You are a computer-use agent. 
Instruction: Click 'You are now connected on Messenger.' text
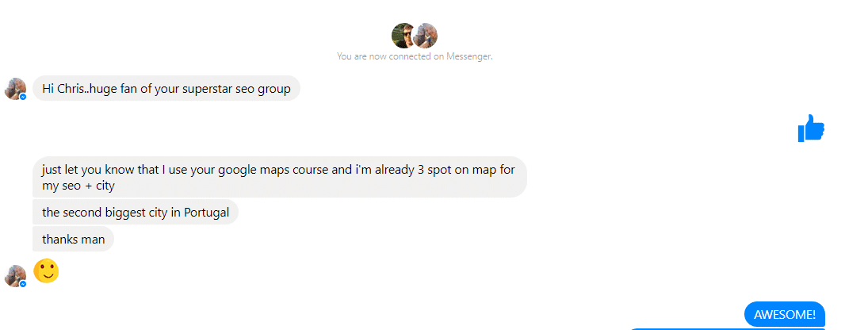pyautogui.click(x=415, y=56)
